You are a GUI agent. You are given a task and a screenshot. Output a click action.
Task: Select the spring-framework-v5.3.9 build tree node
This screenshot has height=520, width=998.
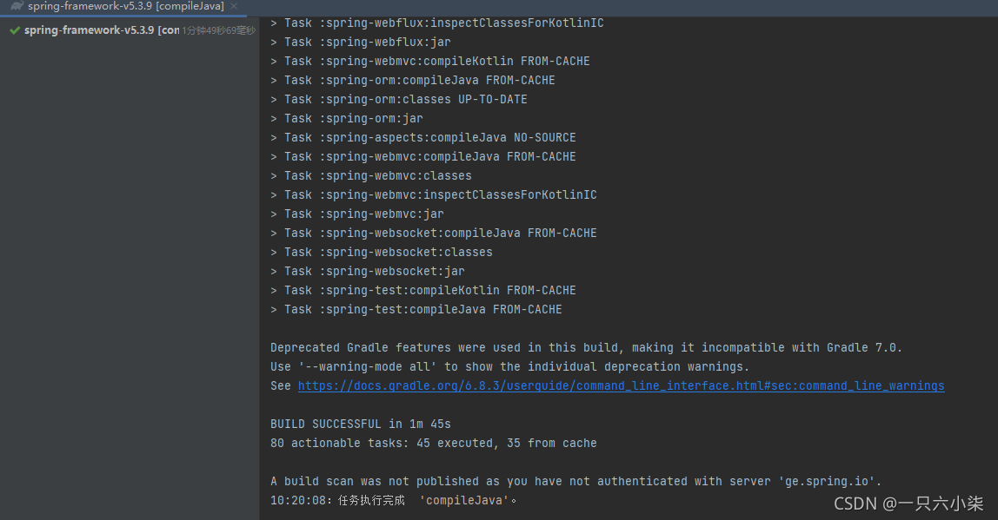tap(102, 30)
